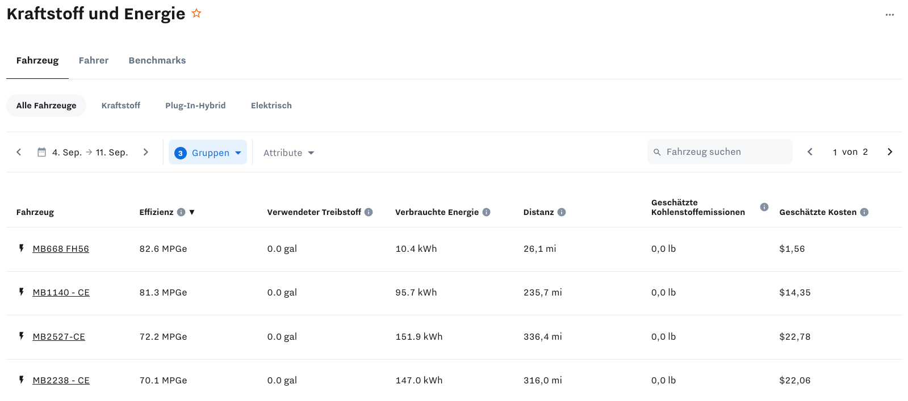
Task: Click info icon next to Effizienz
Action: click(181, 212)
